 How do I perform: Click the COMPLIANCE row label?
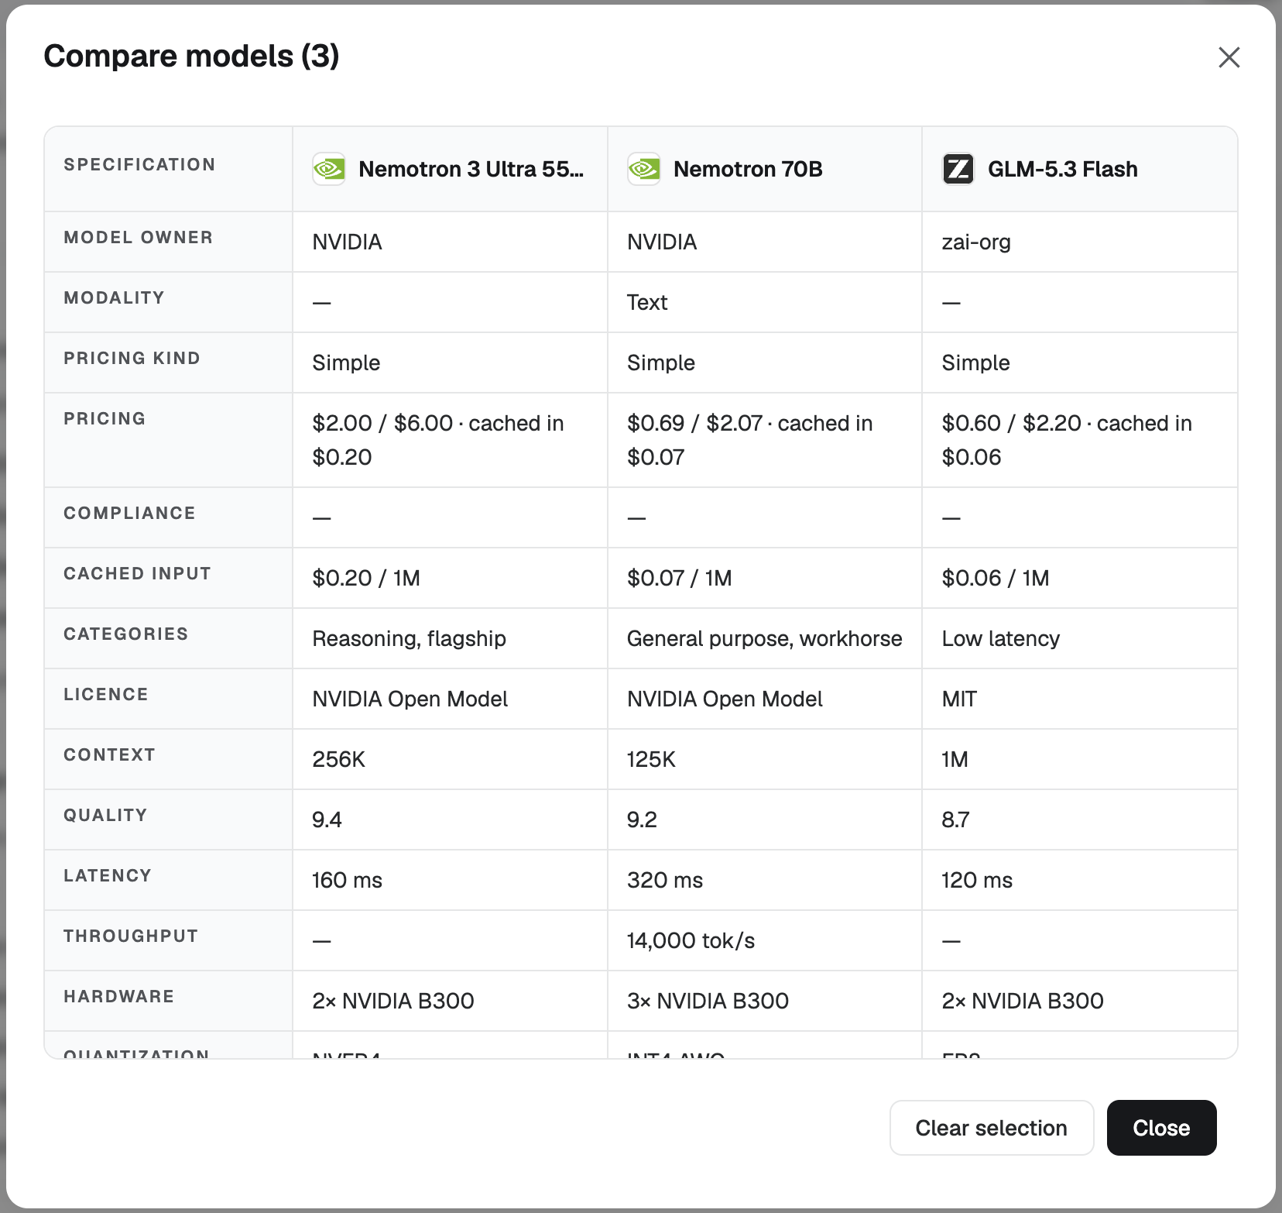(x=130, y=514)
